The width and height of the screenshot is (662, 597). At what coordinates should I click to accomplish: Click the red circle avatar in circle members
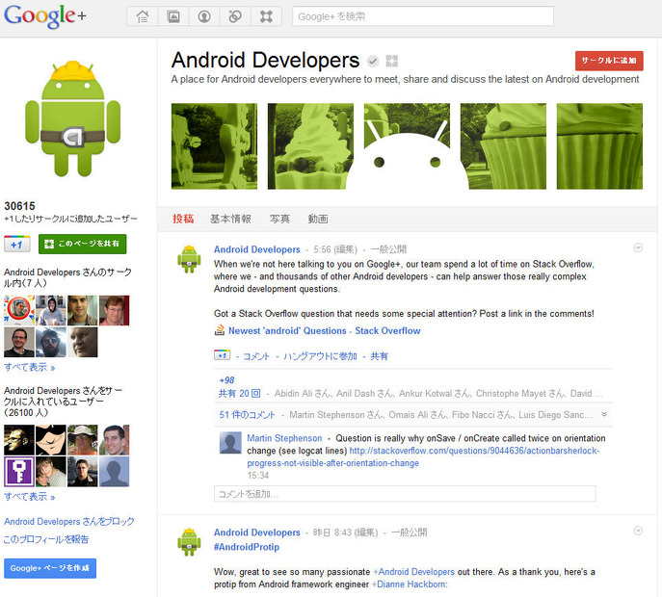tap(19, 310)
